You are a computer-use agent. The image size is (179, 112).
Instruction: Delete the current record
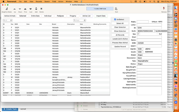click(42, 10)
